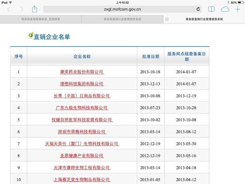Viewport: 245px width, 184px height.
Task: Select filing date 2013-04-12
Action: point(186,180)
